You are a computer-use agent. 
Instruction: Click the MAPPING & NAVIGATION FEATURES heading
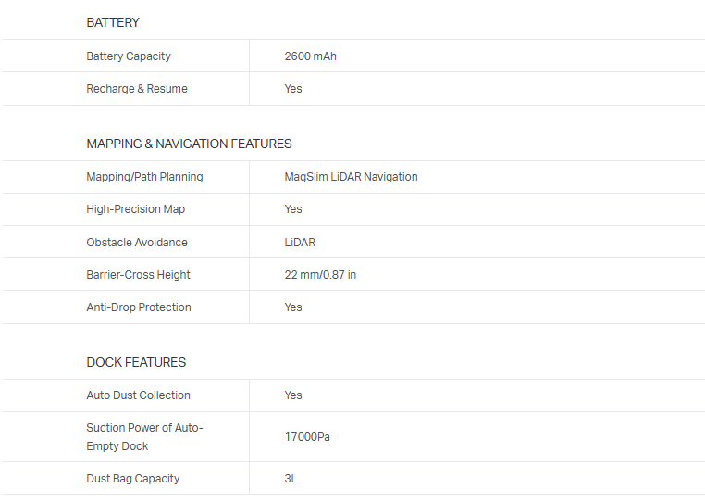click(189, 144)
